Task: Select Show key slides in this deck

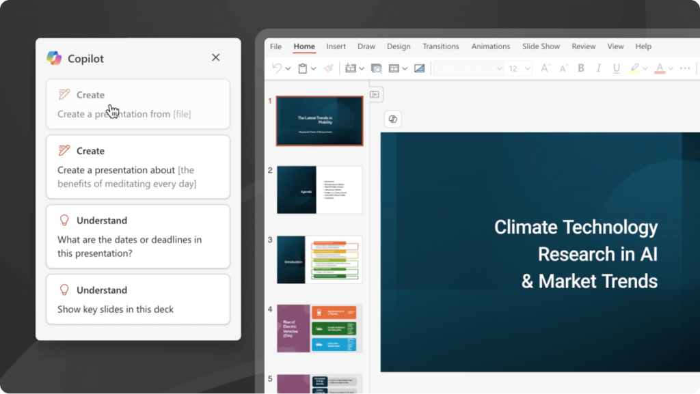Action: [138, 300]
